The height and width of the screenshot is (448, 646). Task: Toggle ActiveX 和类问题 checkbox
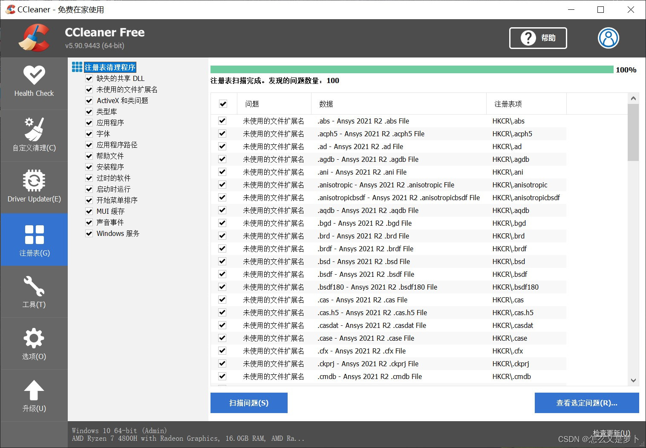(x=89, y=101)
